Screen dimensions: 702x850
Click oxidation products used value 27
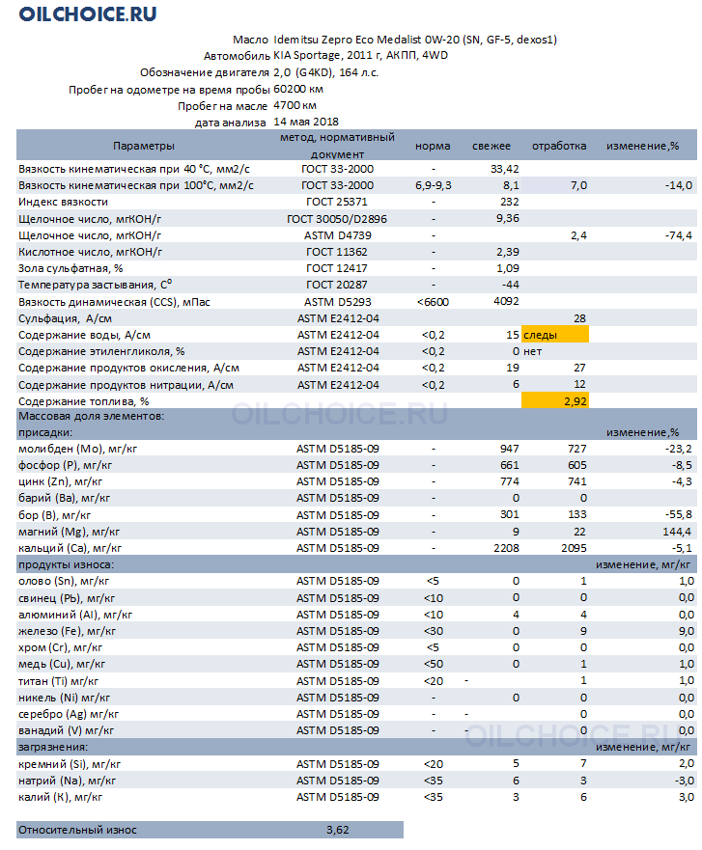(x=579, y=368)
